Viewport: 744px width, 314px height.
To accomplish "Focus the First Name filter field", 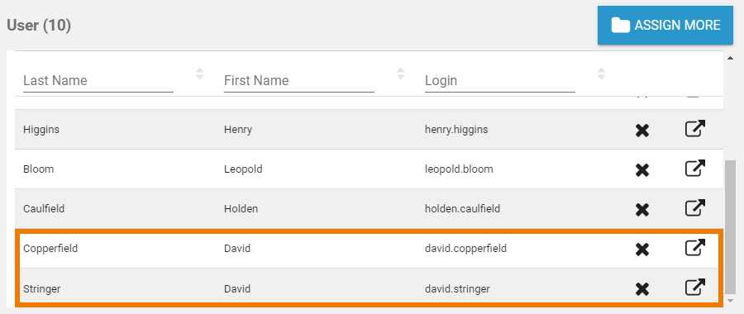I will (299, 81).
